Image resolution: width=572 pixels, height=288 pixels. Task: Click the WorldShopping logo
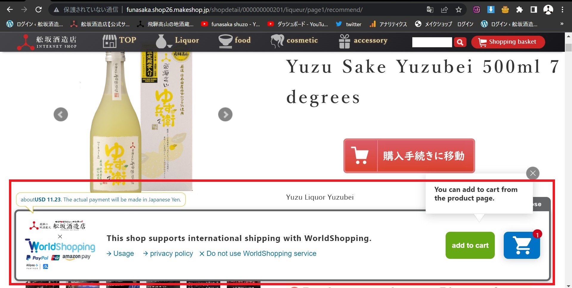[60, 246]
